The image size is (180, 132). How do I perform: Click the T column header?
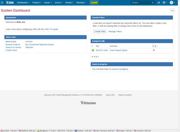pyautogui.click(x=92, y=46)
